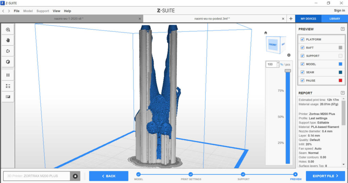This screenshot has width=348, height=183.
Task: Select the pan hand tool
Action: (x=8, y=40)
